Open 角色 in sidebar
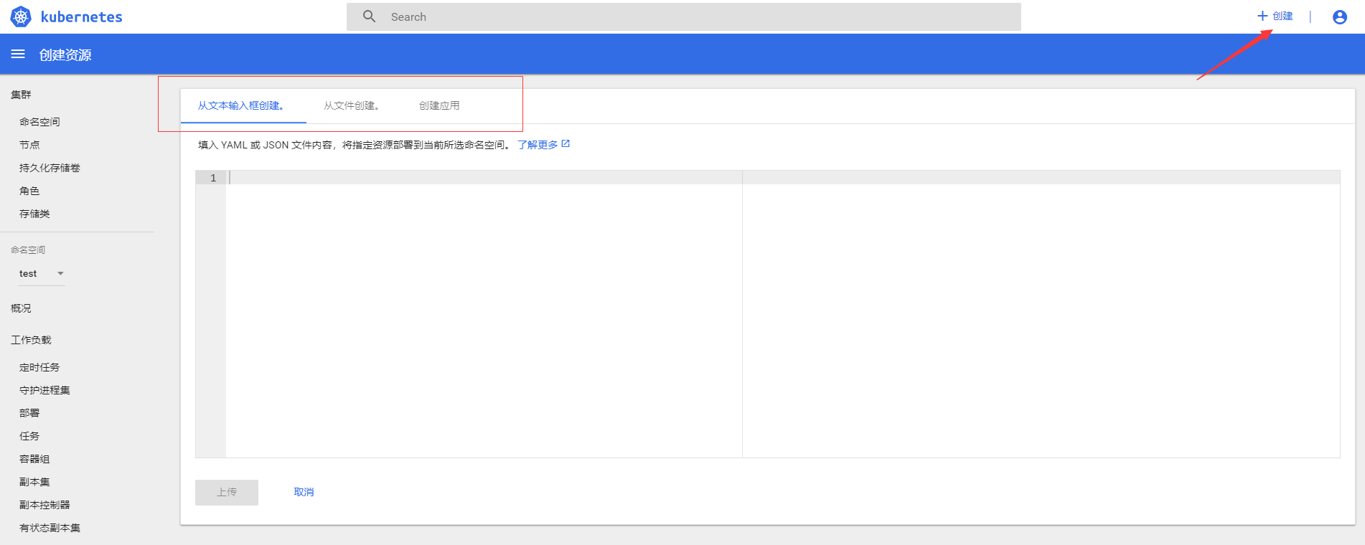 pyautogui.click(x=29, y=191)
